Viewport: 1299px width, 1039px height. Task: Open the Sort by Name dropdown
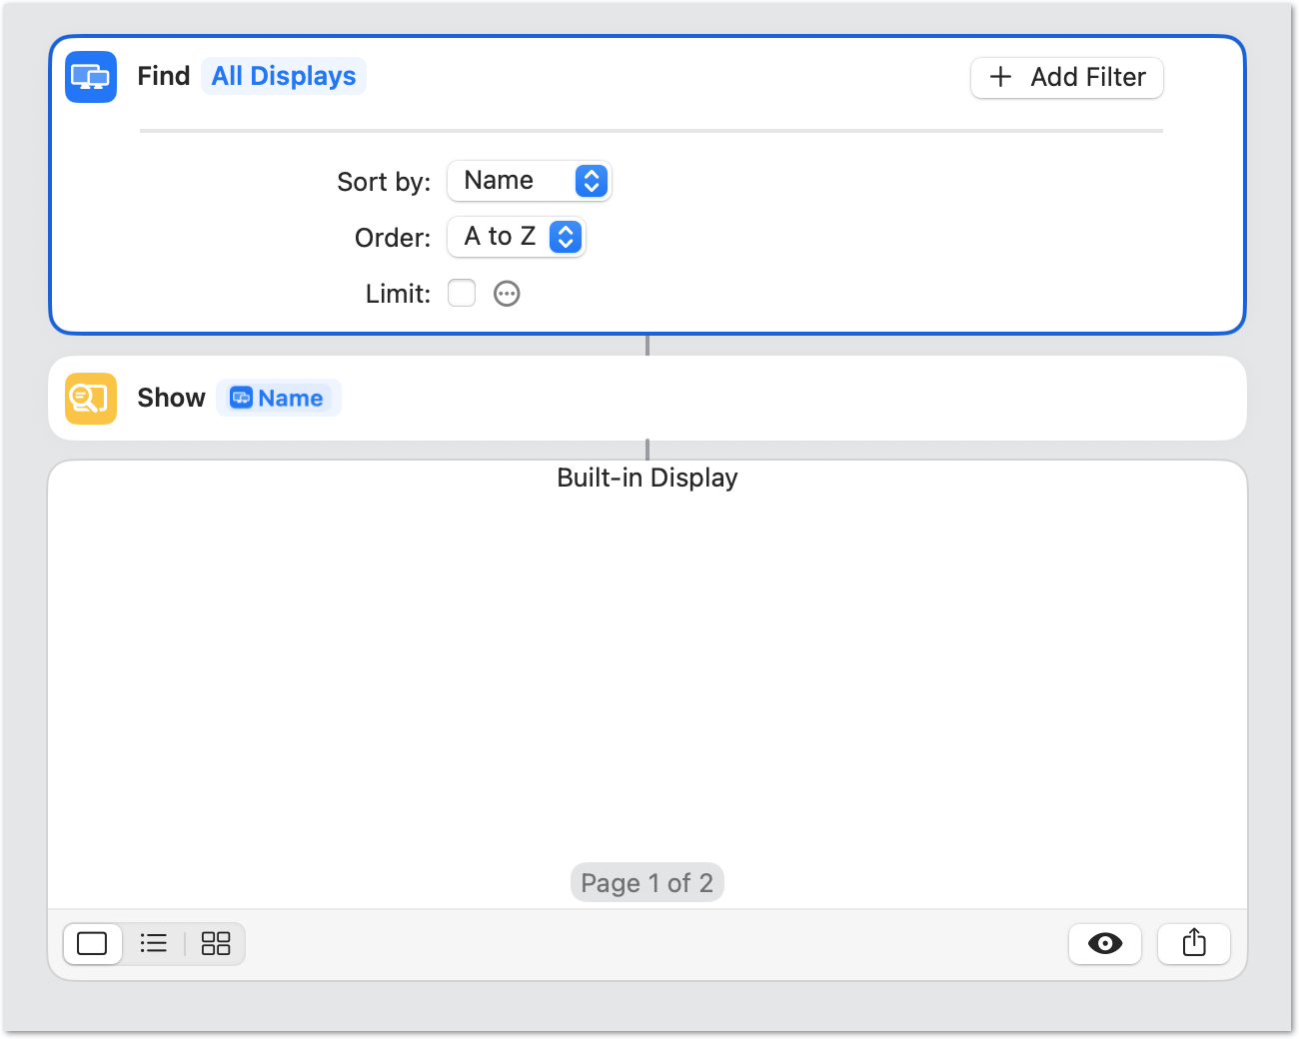point(529,181)
